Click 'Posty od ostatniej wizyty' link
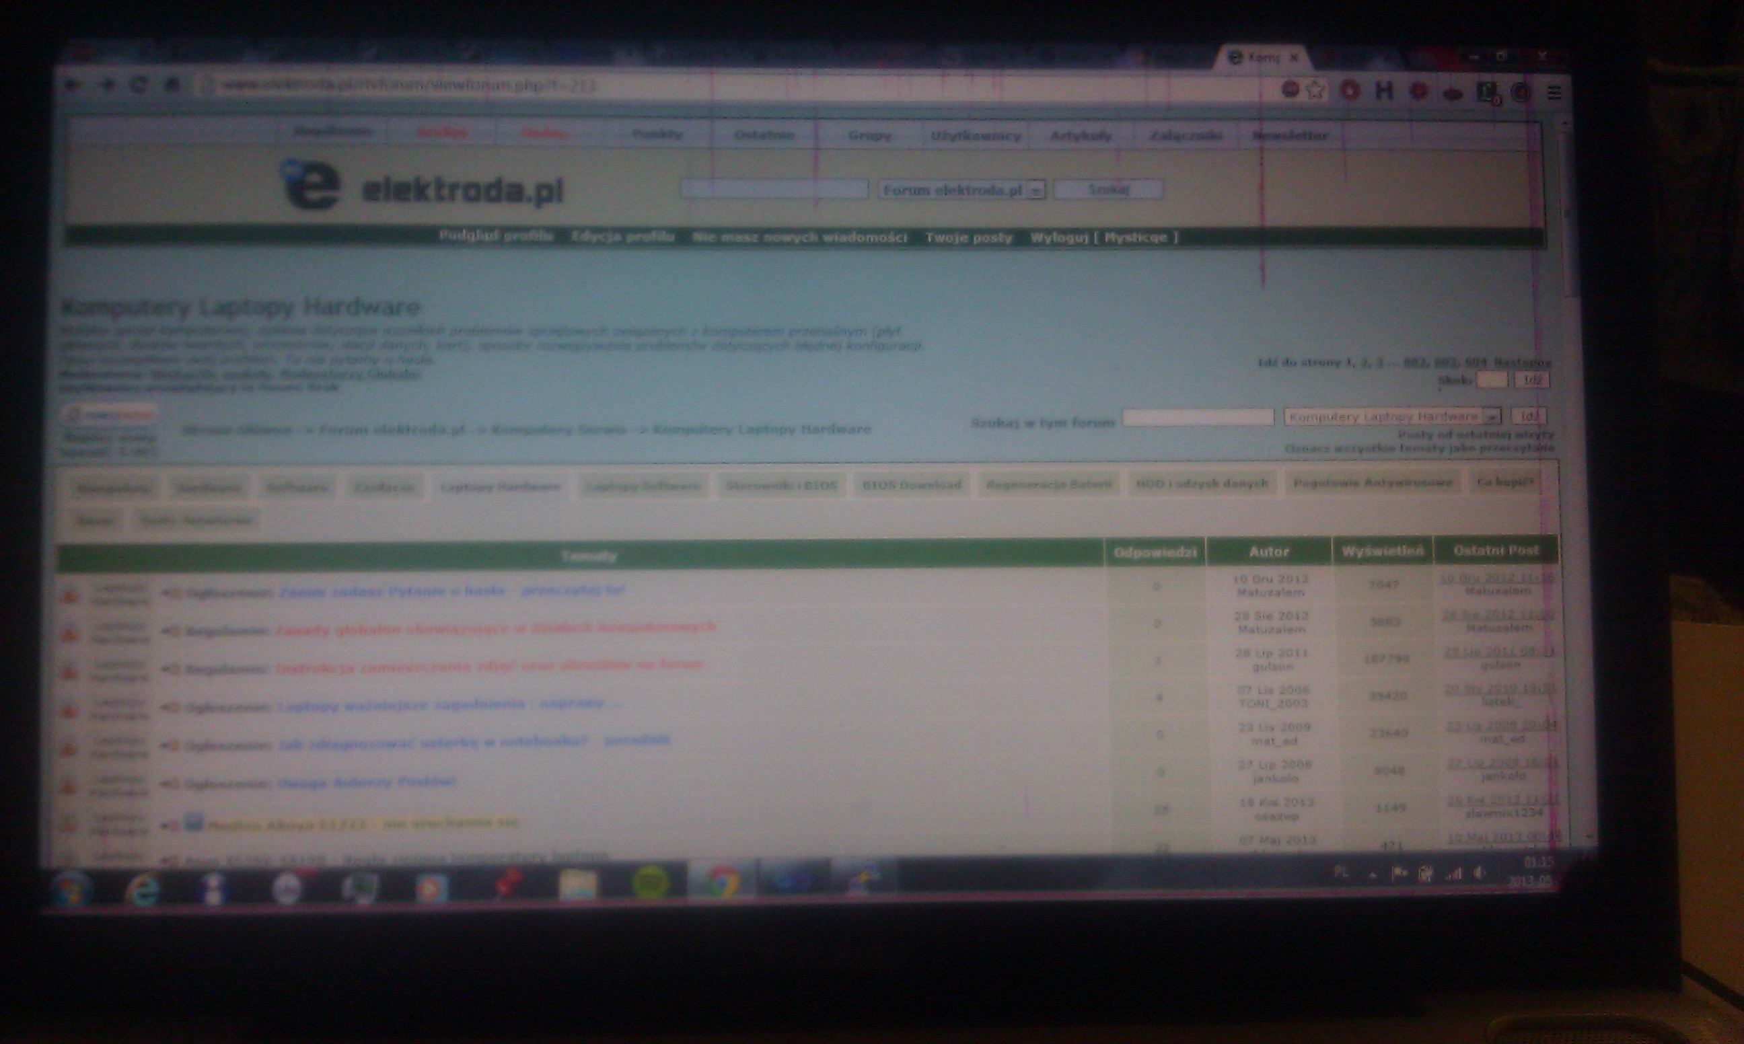 point(1476,434)
